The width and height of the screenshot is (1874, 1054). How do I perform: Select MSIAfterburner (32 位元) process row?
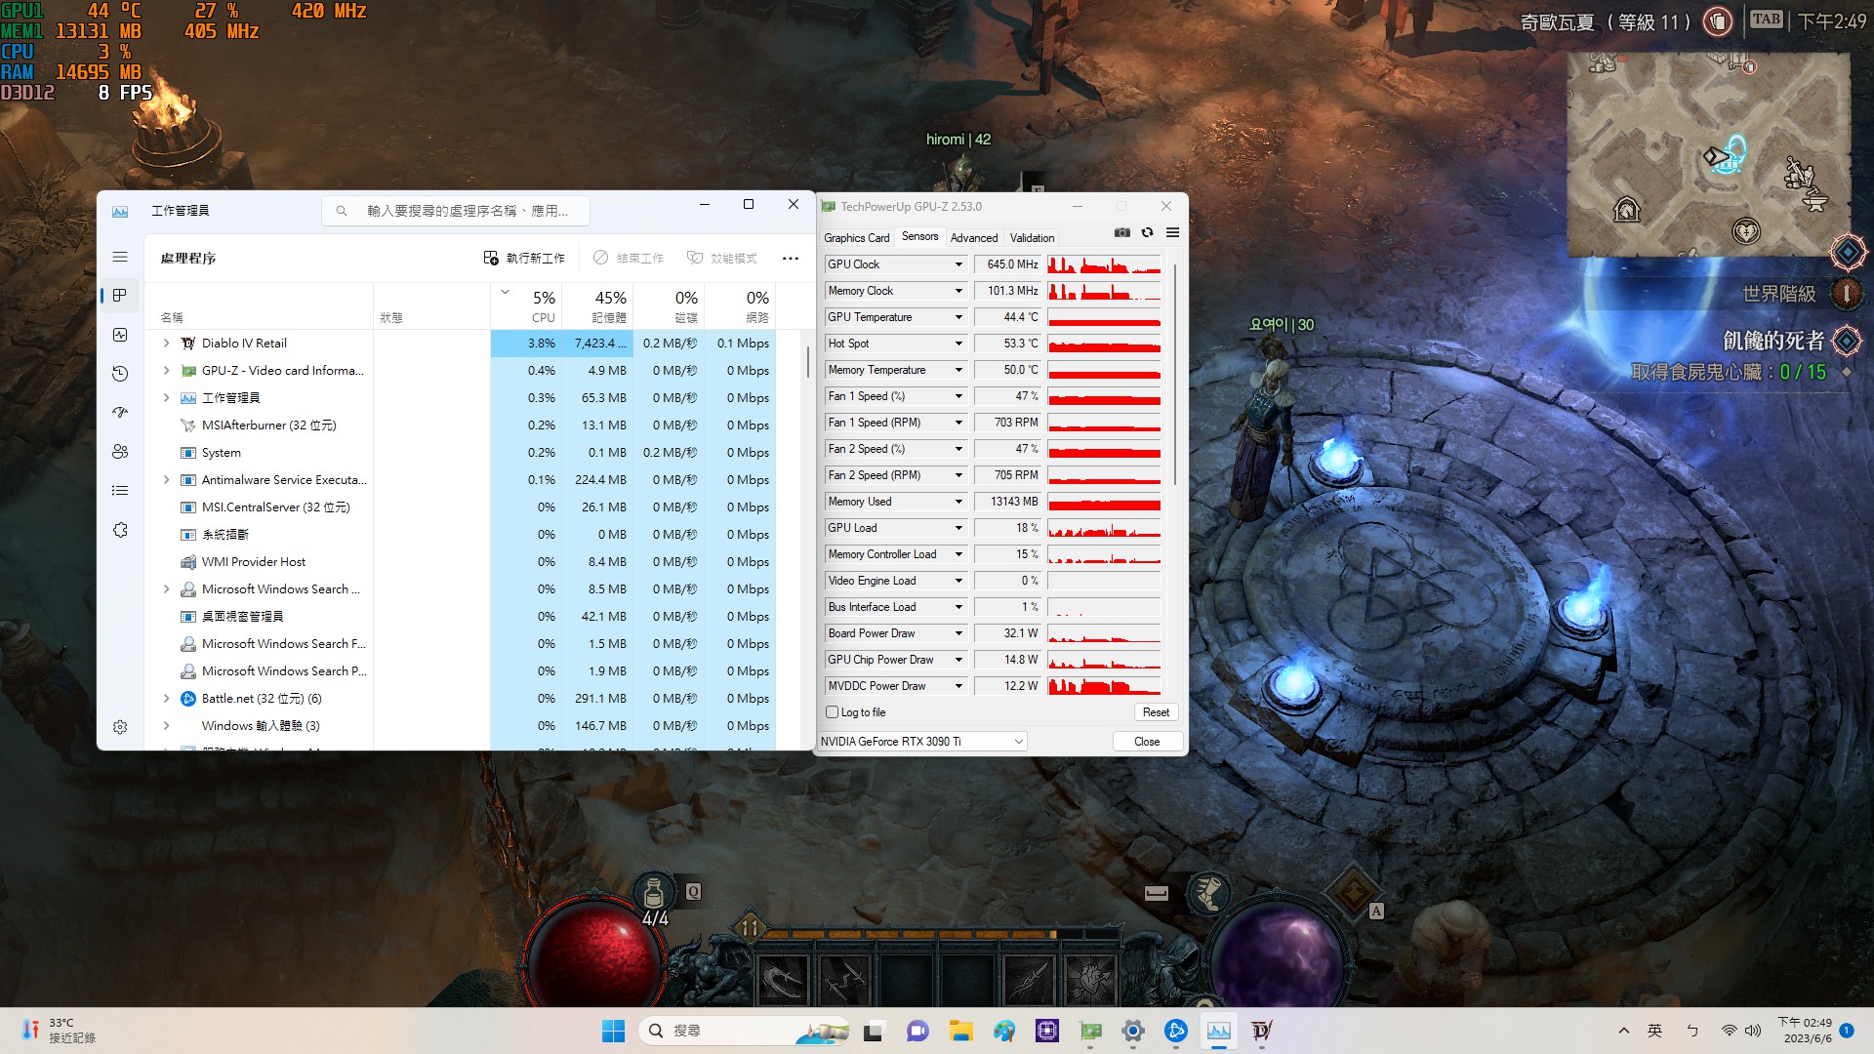tap(461, 426)
